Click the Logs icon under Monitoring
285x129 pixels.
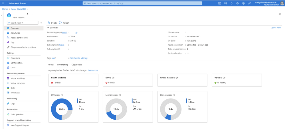(8, 104)
